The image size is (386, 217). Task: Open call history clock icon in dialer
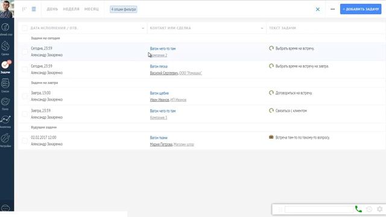[x=369, y=209]
